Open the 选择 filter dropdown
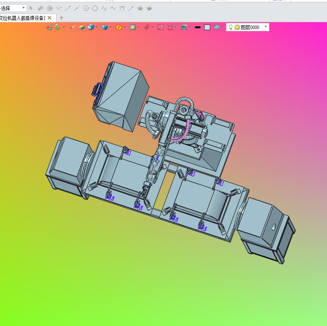This screenshot has width=327, height=326. tap(23, 8)
